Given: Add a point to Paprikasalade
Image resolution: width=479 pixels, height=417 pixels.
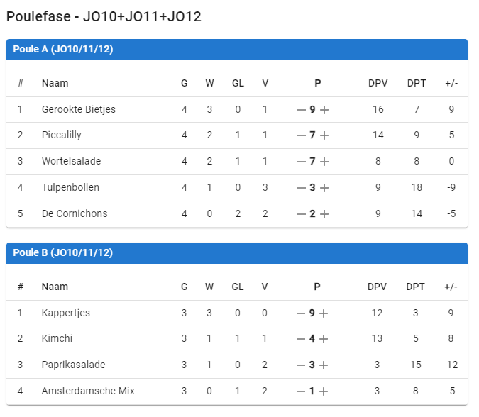Looking at the screenshot, I should pyautogui.click(x=324, y=365).
